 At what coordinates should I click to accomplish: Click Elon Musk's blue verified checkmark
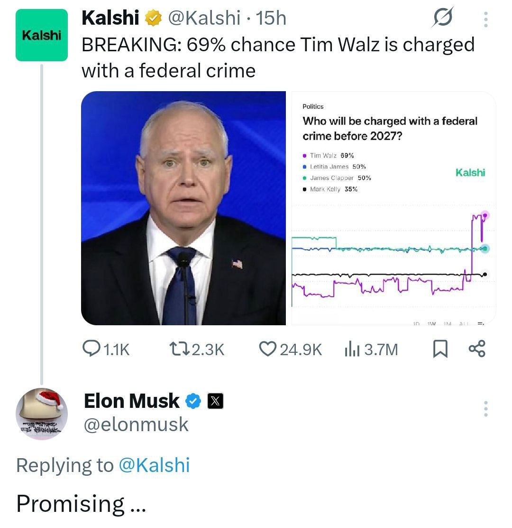(x=193, y=401)
